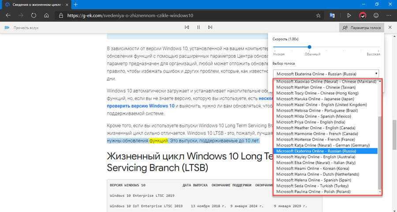This screenshot has height=212, width=397.
Task: Select Microsoft Paulina Online Polish voice
Action: tap(326, 192)
